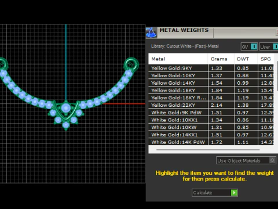Image resolution: width=278 pixels, height=209 pixels.
Task: Select White Gold:10KW row
Action: point(211,127)
